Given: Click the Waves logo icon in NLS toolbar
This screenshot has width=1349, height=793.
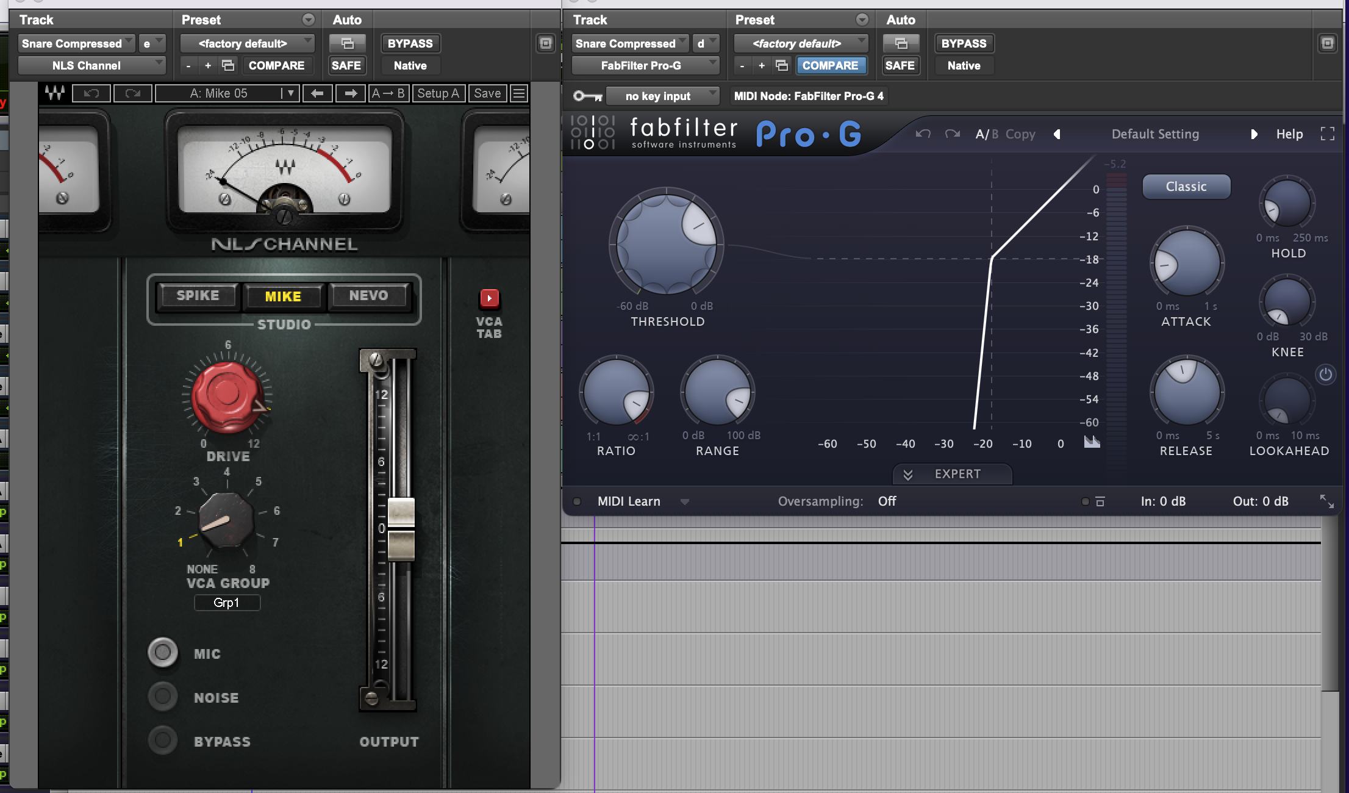Looking at the screenshot, I should point(55,93).
